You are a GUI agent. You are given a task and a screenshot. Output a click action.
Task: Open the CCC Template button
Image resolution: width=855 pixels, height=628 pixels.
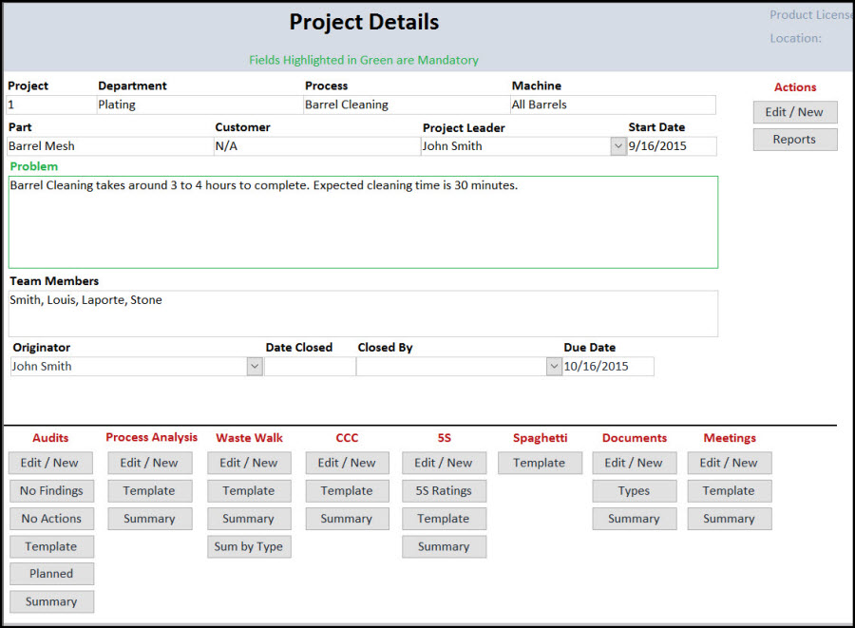[x=347, y=491]
